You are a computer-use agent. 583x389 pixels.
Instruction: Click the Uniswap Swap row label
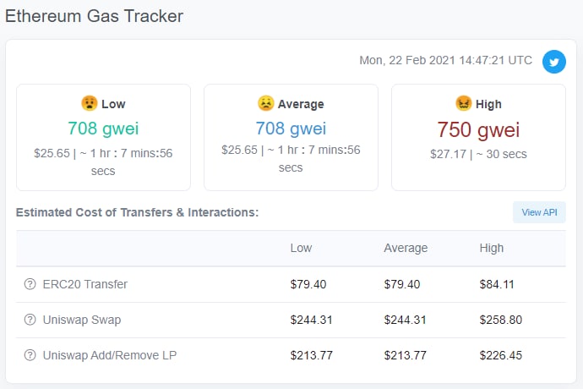click(x=82, y=320)
